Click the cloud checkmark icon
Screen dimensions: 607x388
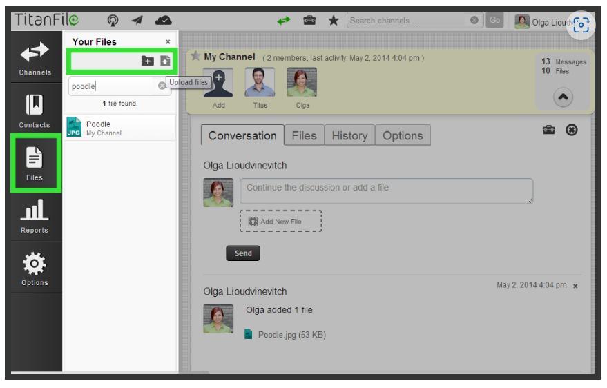[x=163, y=20]
